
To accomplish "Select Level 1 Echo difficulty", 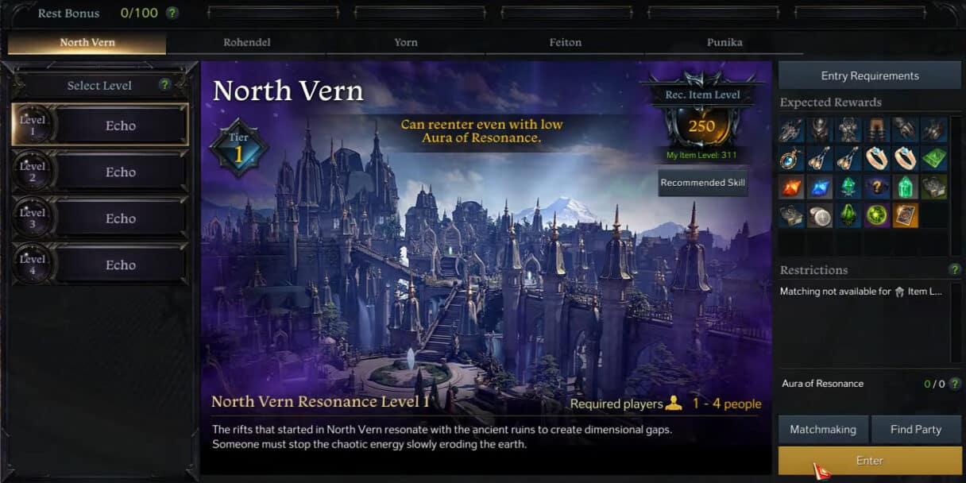I will pyautogui.click(x=100, y=126).
